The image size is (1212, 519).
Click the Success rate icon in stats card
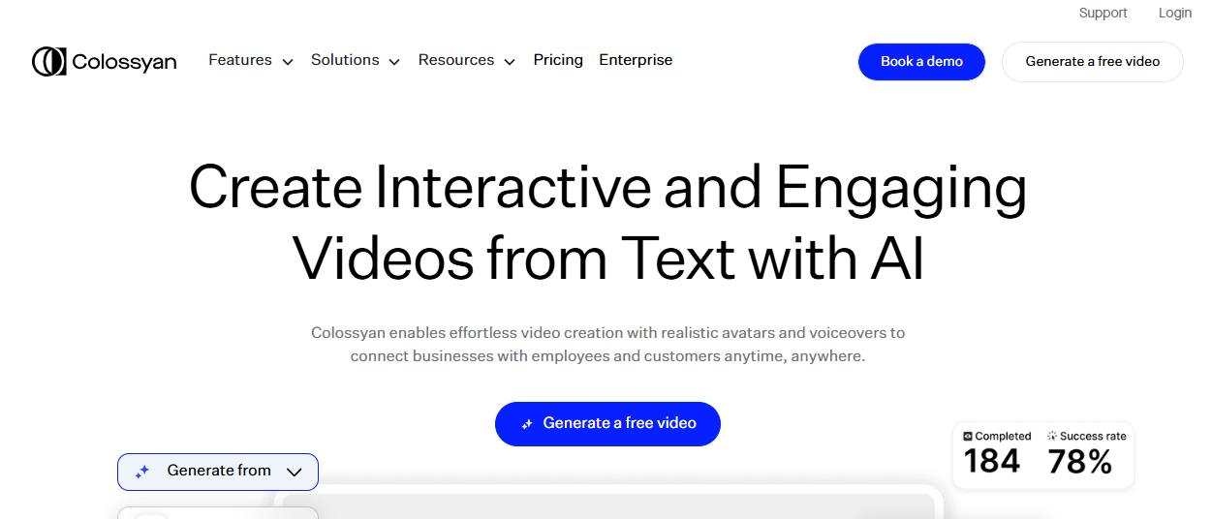pyautogui.click(x=1052, y=437)
